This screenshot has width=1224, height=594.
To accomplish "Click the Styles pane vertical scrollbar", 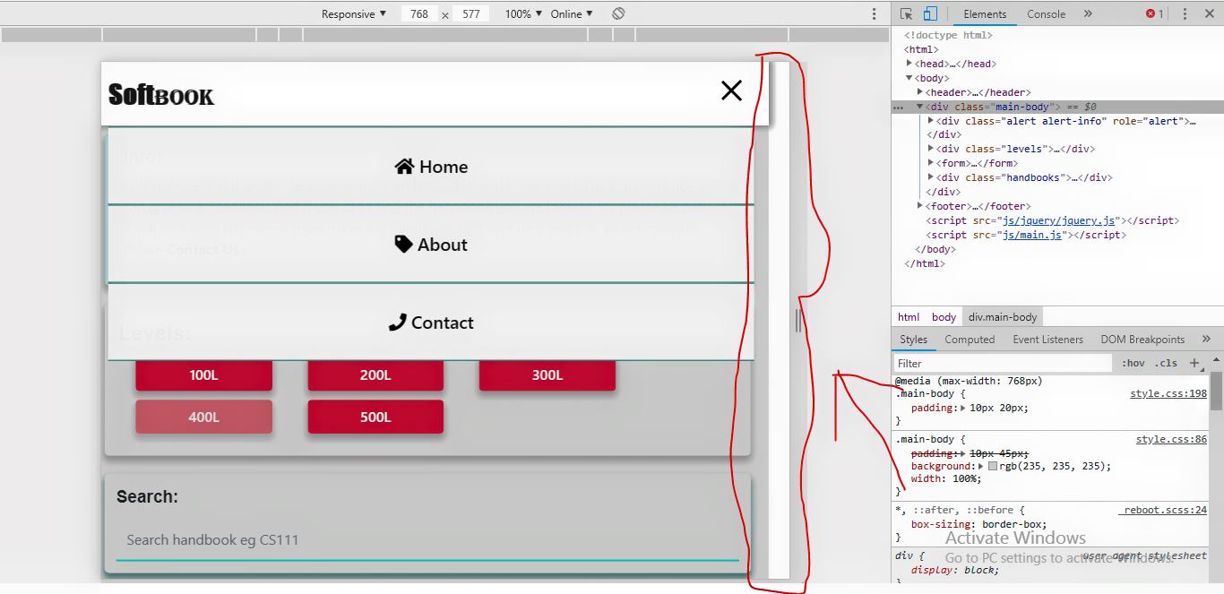I will 1216,390.
